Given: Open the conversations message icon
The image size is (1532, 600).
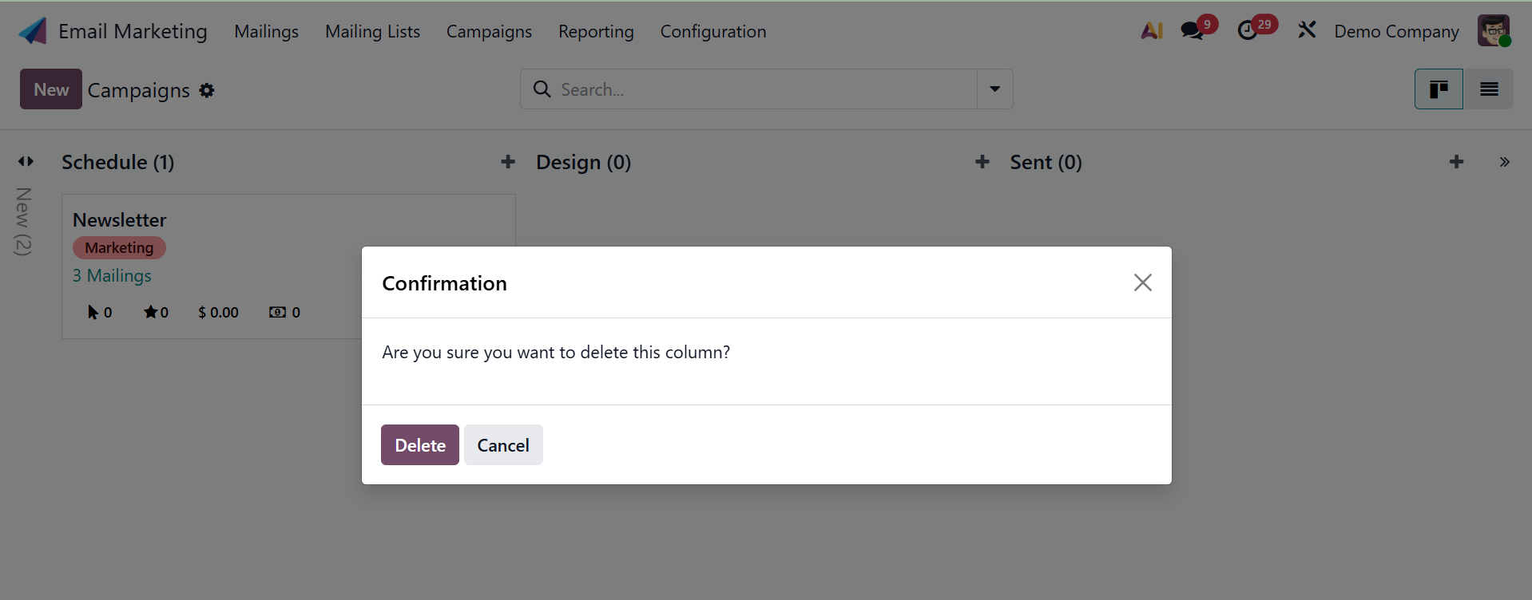Looking at the screenshot, I should pyautogui.click(x=1192, y=31).
